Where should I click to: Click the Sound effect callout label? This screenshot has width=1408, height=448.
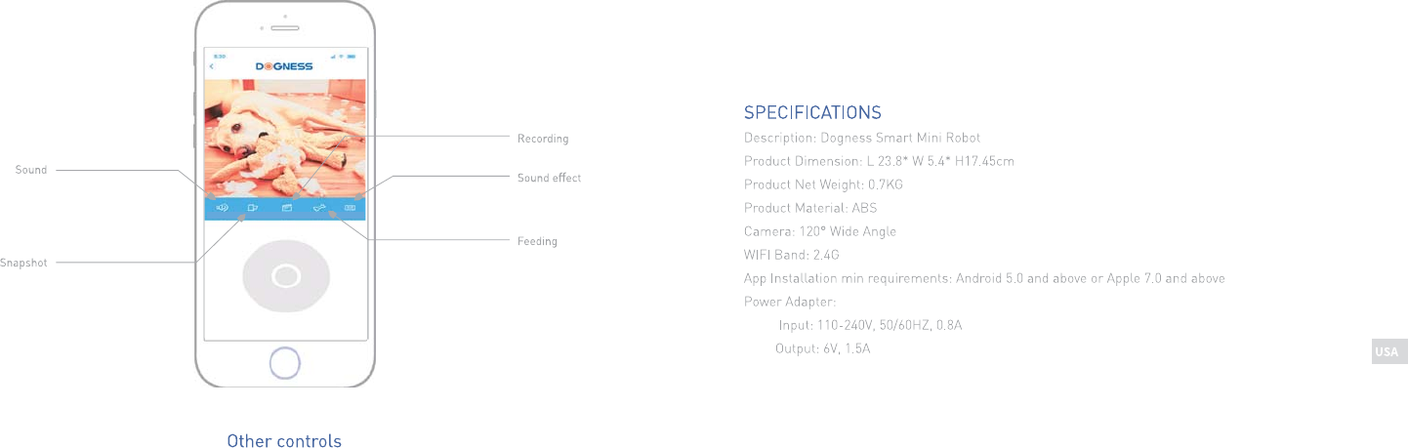pyautogui.click(x=549, y=178)
